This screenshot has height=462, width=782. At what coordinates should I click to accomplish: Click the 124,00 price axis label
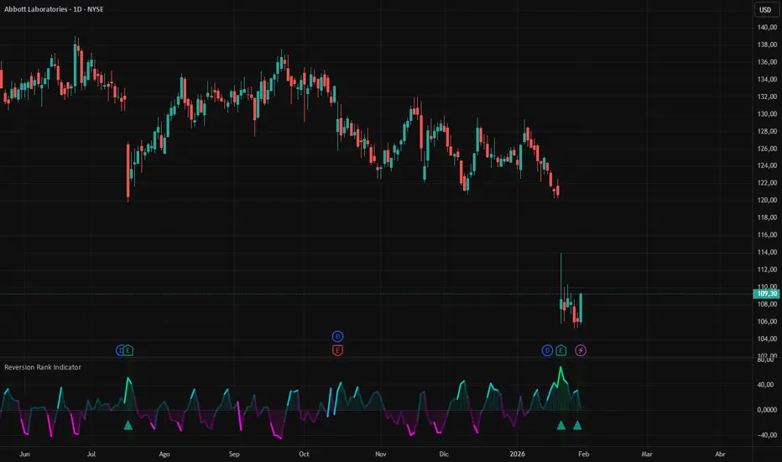tap(767, 165)
